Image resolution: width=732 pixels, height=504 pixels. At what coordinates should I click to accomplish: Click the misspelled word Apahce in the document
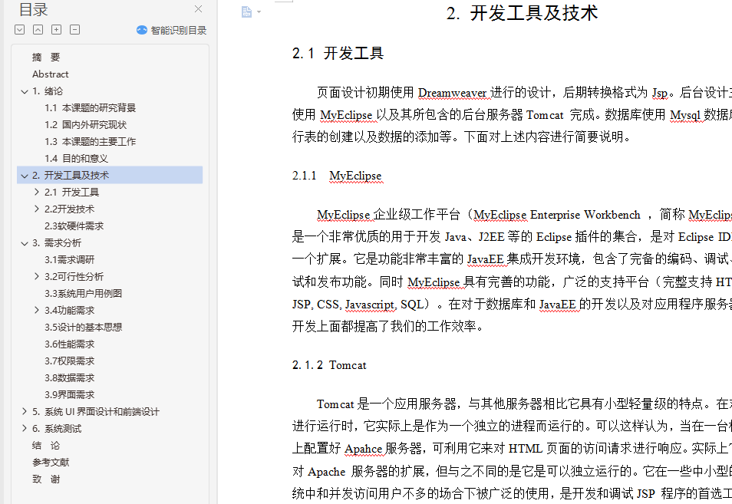363,449
